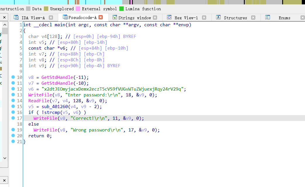This screenshot has width=305, height=187.
Task: Click the sub_401260 function call
Action: (54, 107)
